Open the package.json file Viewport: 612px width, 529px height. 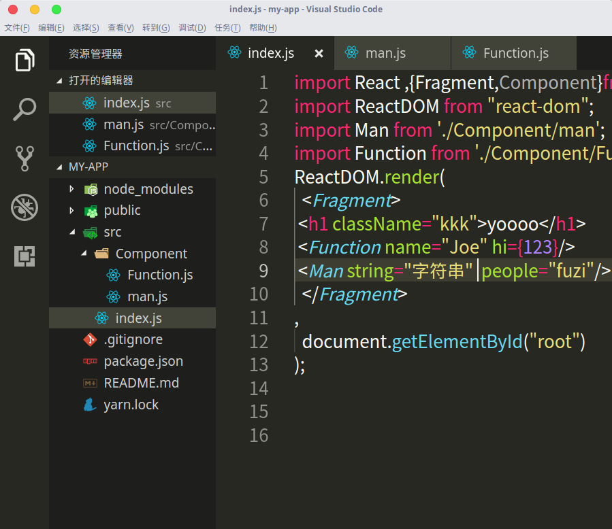(132, 361)
